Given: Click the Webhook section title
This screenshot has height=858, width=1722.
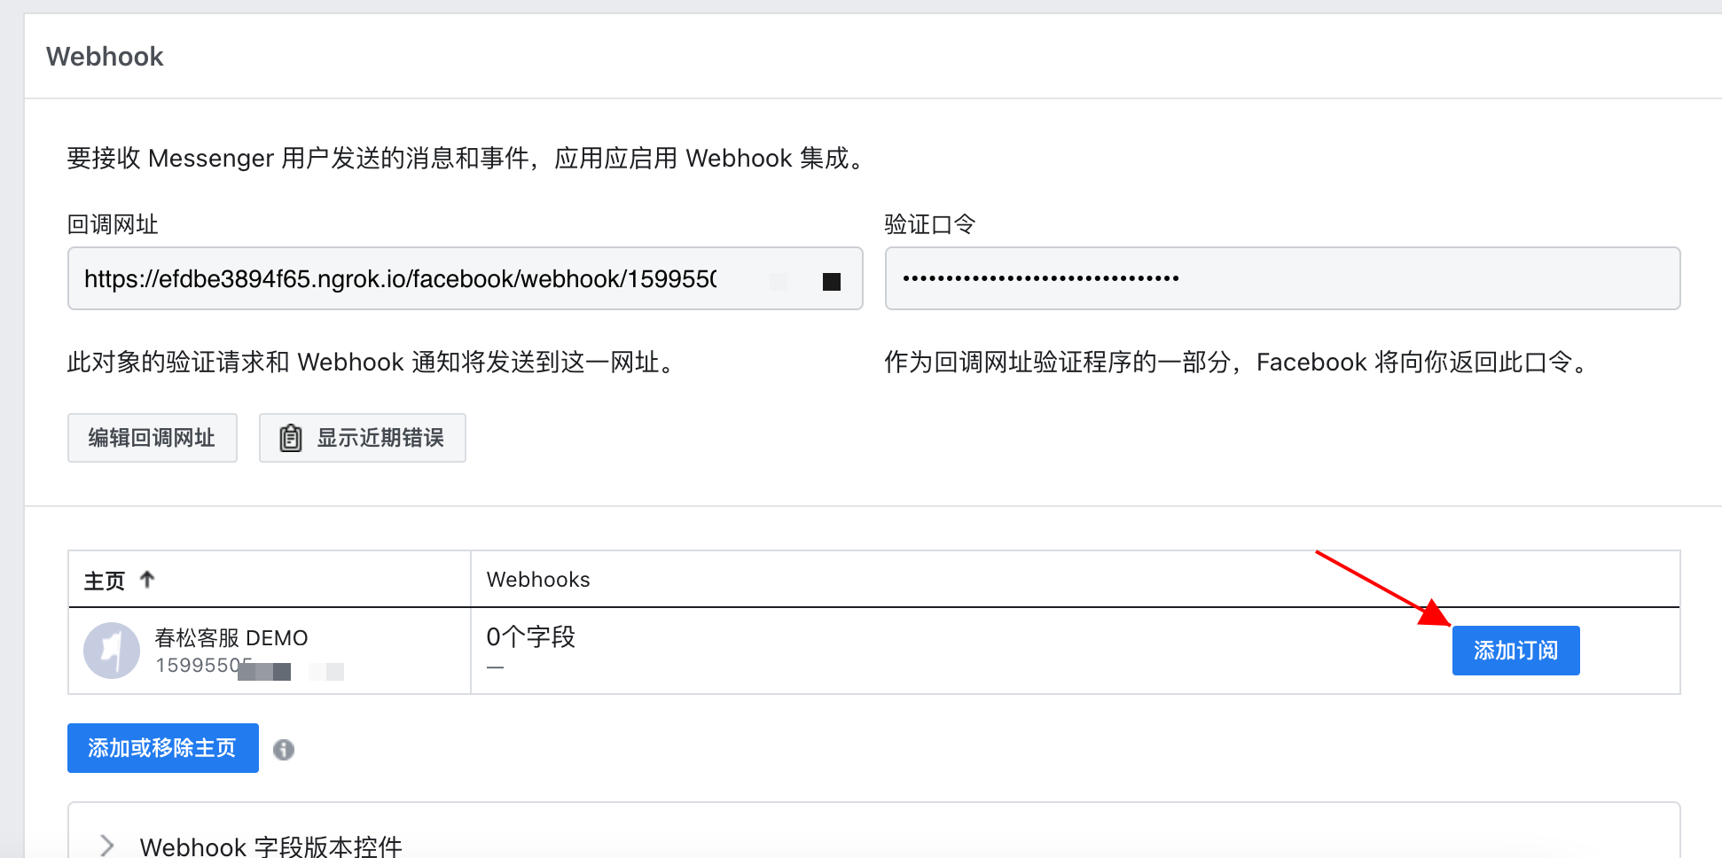Looking at the screenshot, I should 105,57.
